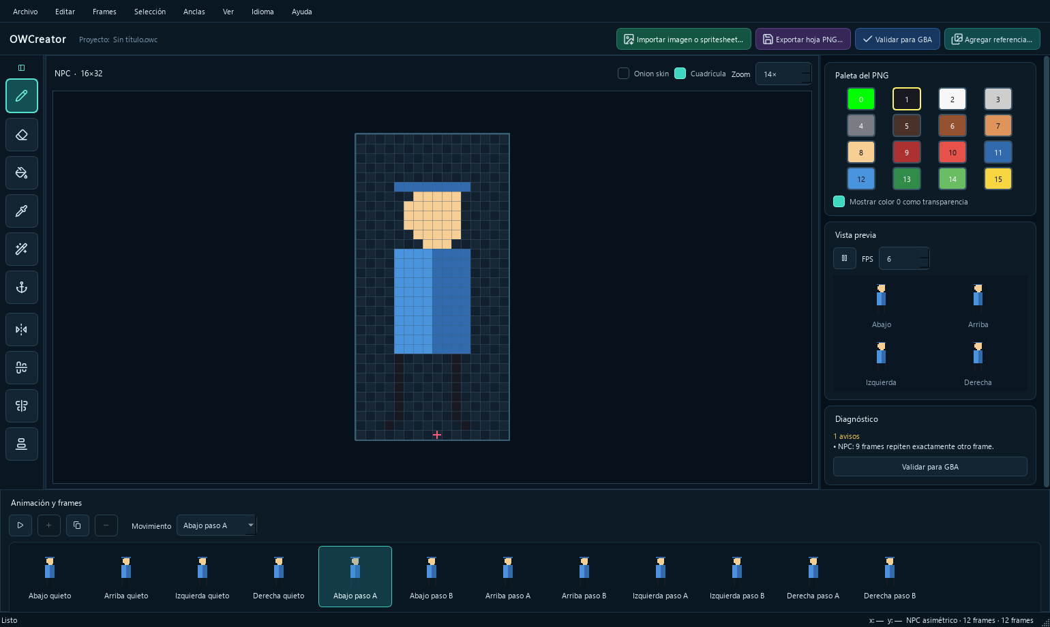Click Importar imagen o spritesheet button

684,40
